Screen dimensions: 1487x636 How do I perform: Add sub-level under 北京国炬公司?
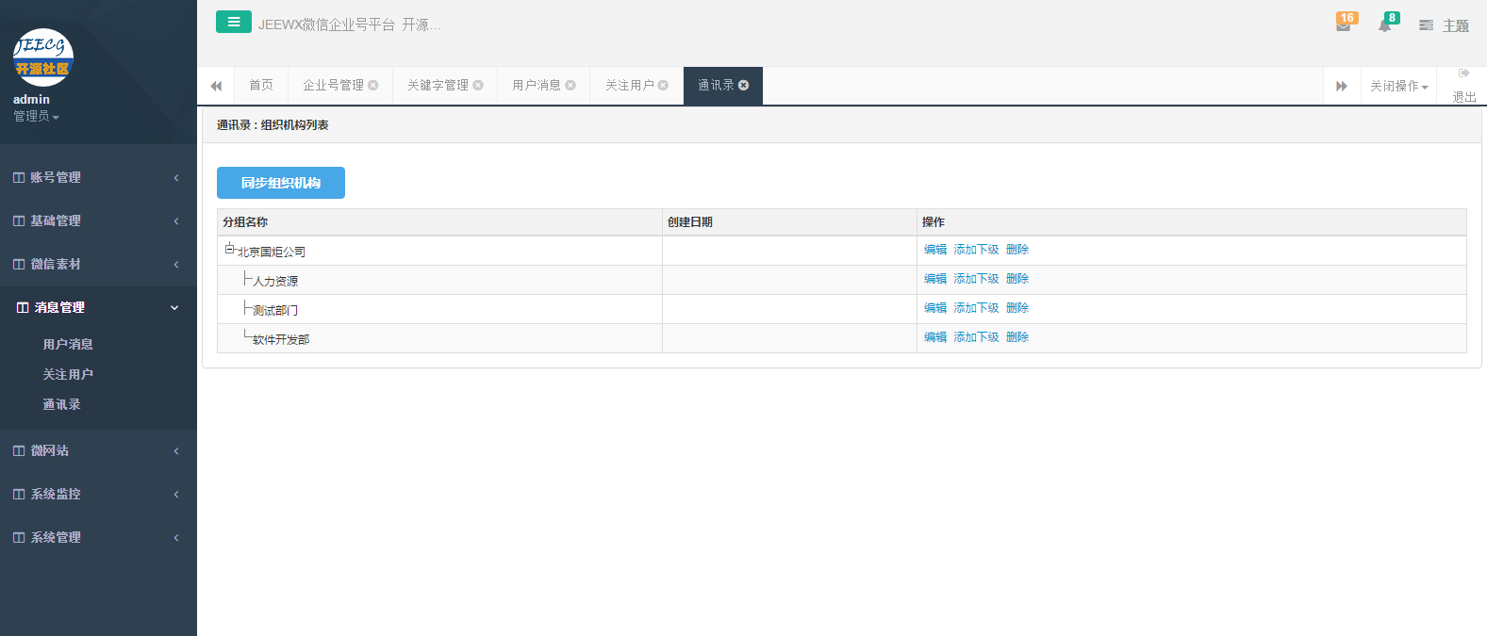pos(976,250)
